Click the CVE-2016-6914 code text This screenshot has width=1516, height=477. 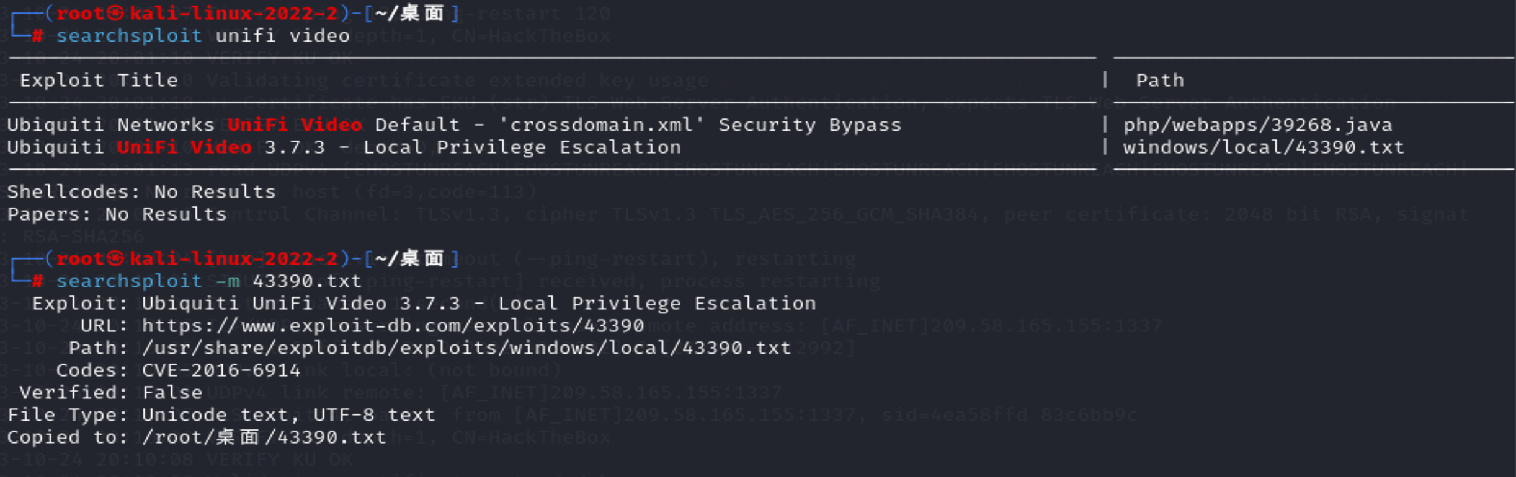click(x=221, y=370)
